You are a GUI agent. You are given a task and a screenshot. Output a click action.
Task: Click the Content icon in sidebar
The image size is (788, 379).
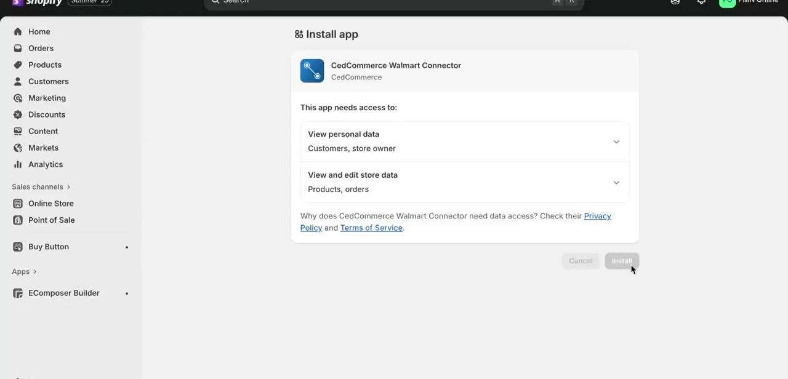click(18, 131)
